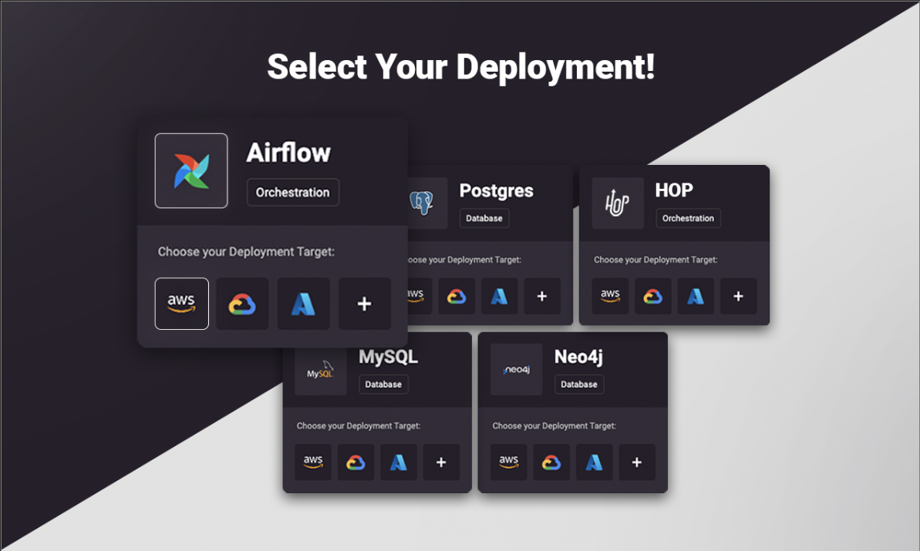Click Database tag on MySQL card
This screenshot has width=920, height=551.
click(x=383, y=385)
